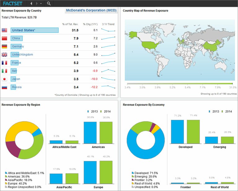Click the Europe 2014 green bar

pos(106,172)
